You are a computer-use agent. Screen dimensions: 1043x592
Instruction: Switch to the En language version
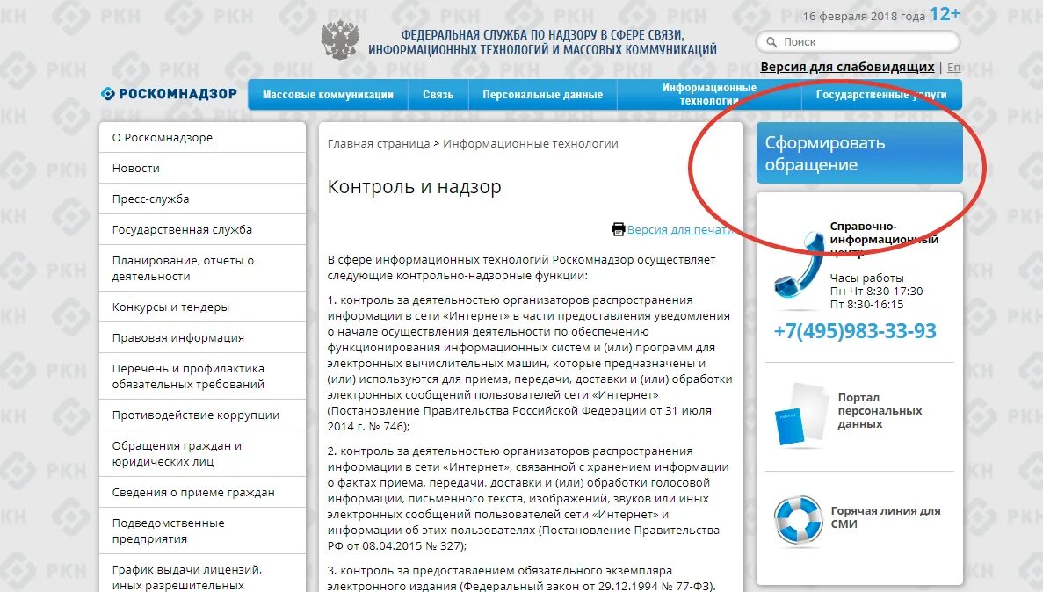[954, 67]
